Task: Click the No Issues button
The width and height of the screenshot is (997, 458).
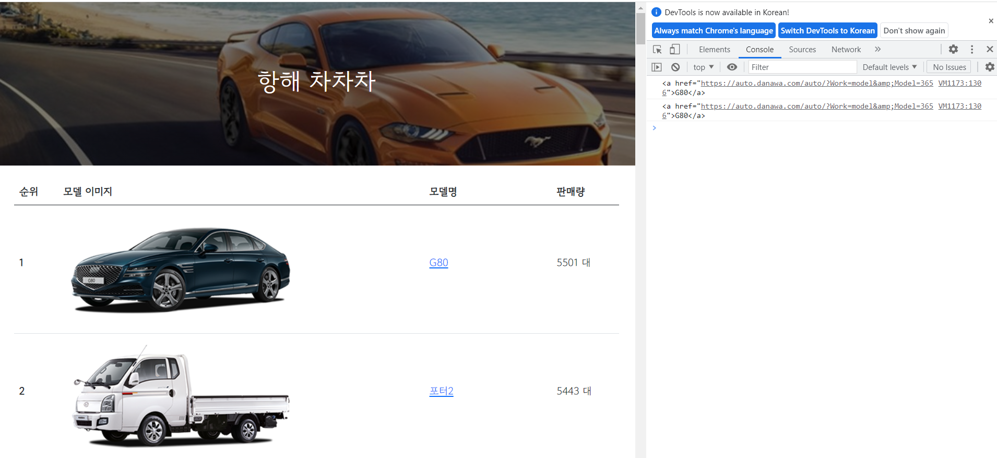Action: (949, 67)
